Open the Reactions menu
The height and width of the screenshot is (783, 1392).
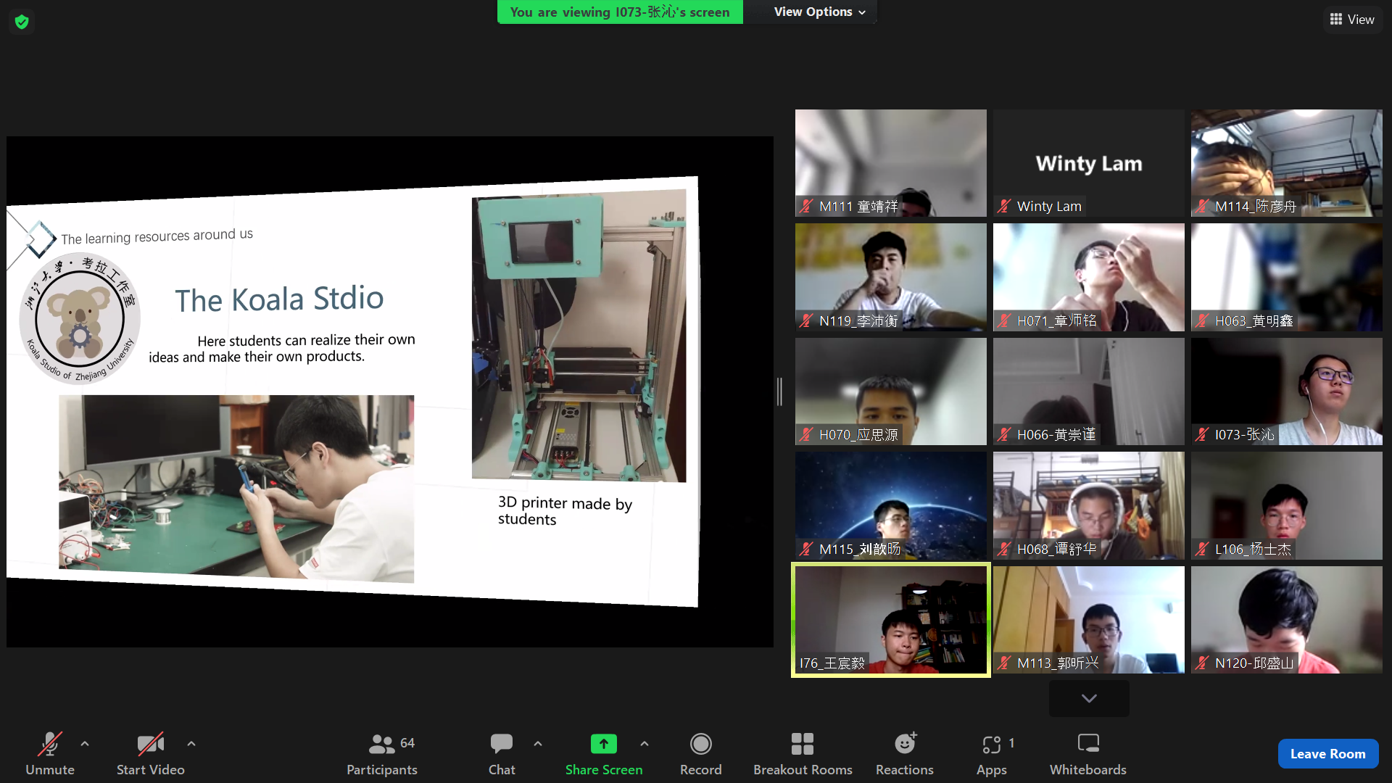click(x=904, y=754)
